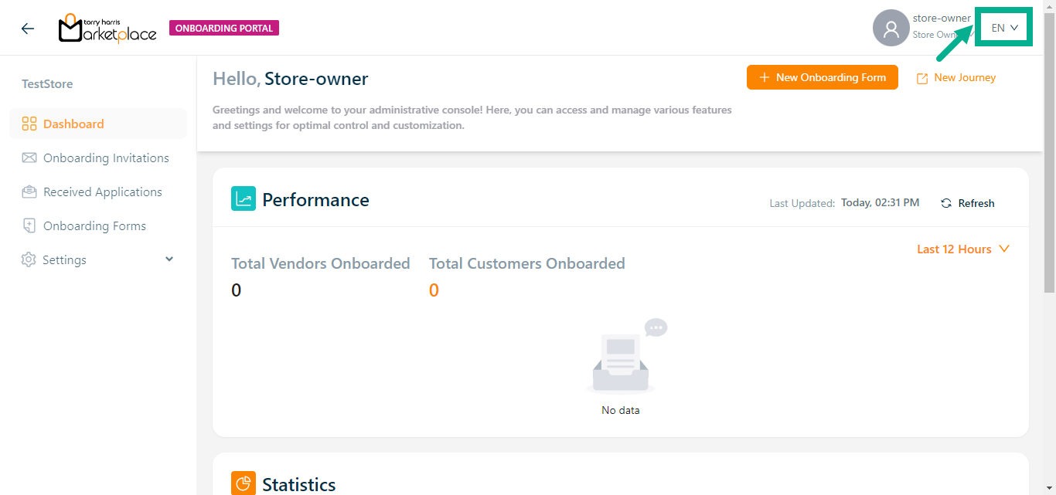The image size is (1056, 495).
Task: Click the Settings gear icon
Action: coord(29,260)
